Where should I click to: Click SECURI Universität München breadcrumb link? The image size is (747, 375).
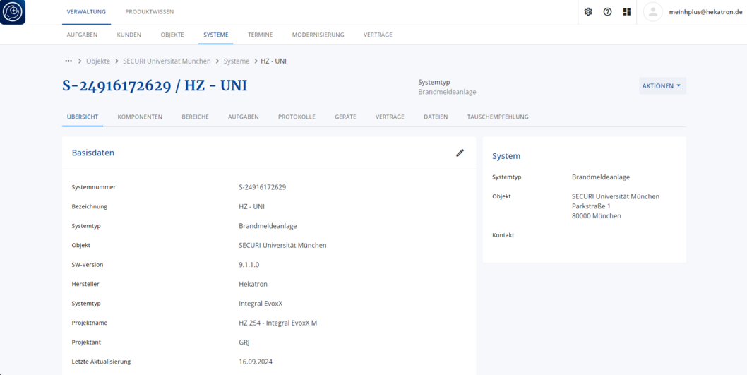167,61
